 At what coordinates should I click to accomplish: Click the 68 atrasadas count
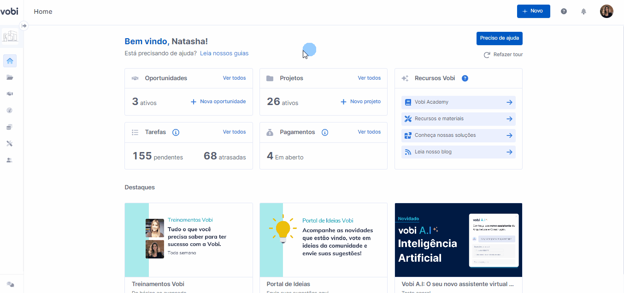pos(225,156)
